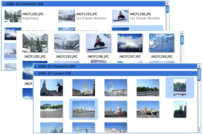
Task: Select the railway bridge over Thames photo
Action: [148, 109]
